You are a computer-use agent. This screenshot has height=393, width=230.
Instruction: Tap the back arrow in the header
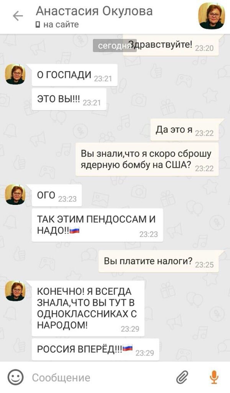pos(18,16)
